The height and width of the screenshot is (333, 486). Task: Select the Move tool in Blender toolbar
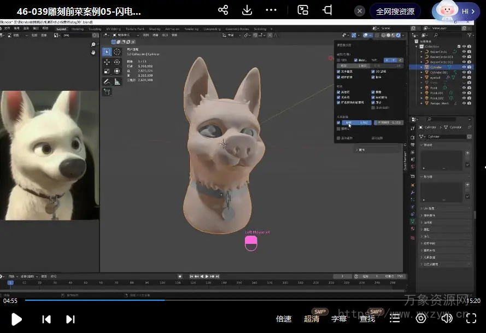[107, 62]
